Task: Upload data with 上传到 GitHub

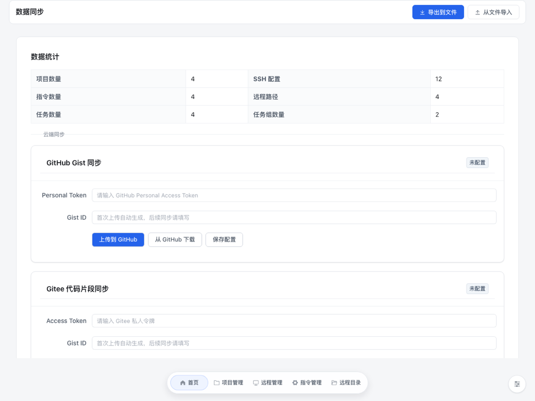Action: point(118,240)
